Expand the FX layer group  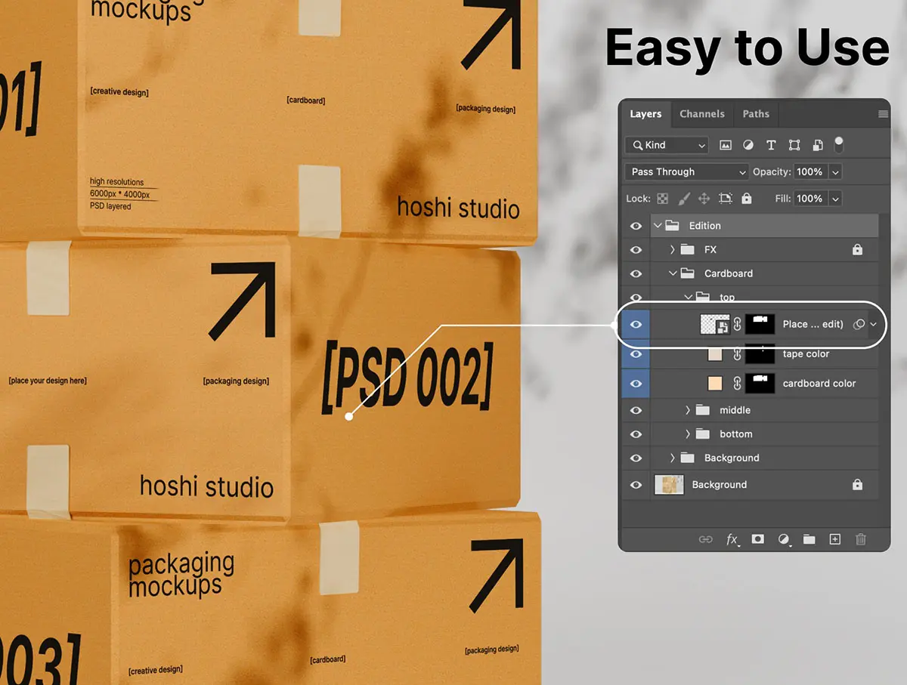[x=672, y=249]
